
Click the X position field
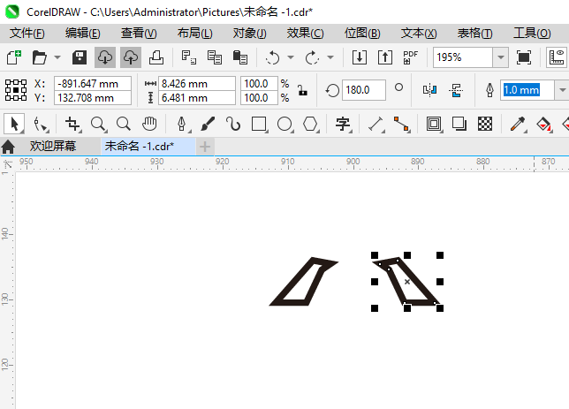coord(93,84)
